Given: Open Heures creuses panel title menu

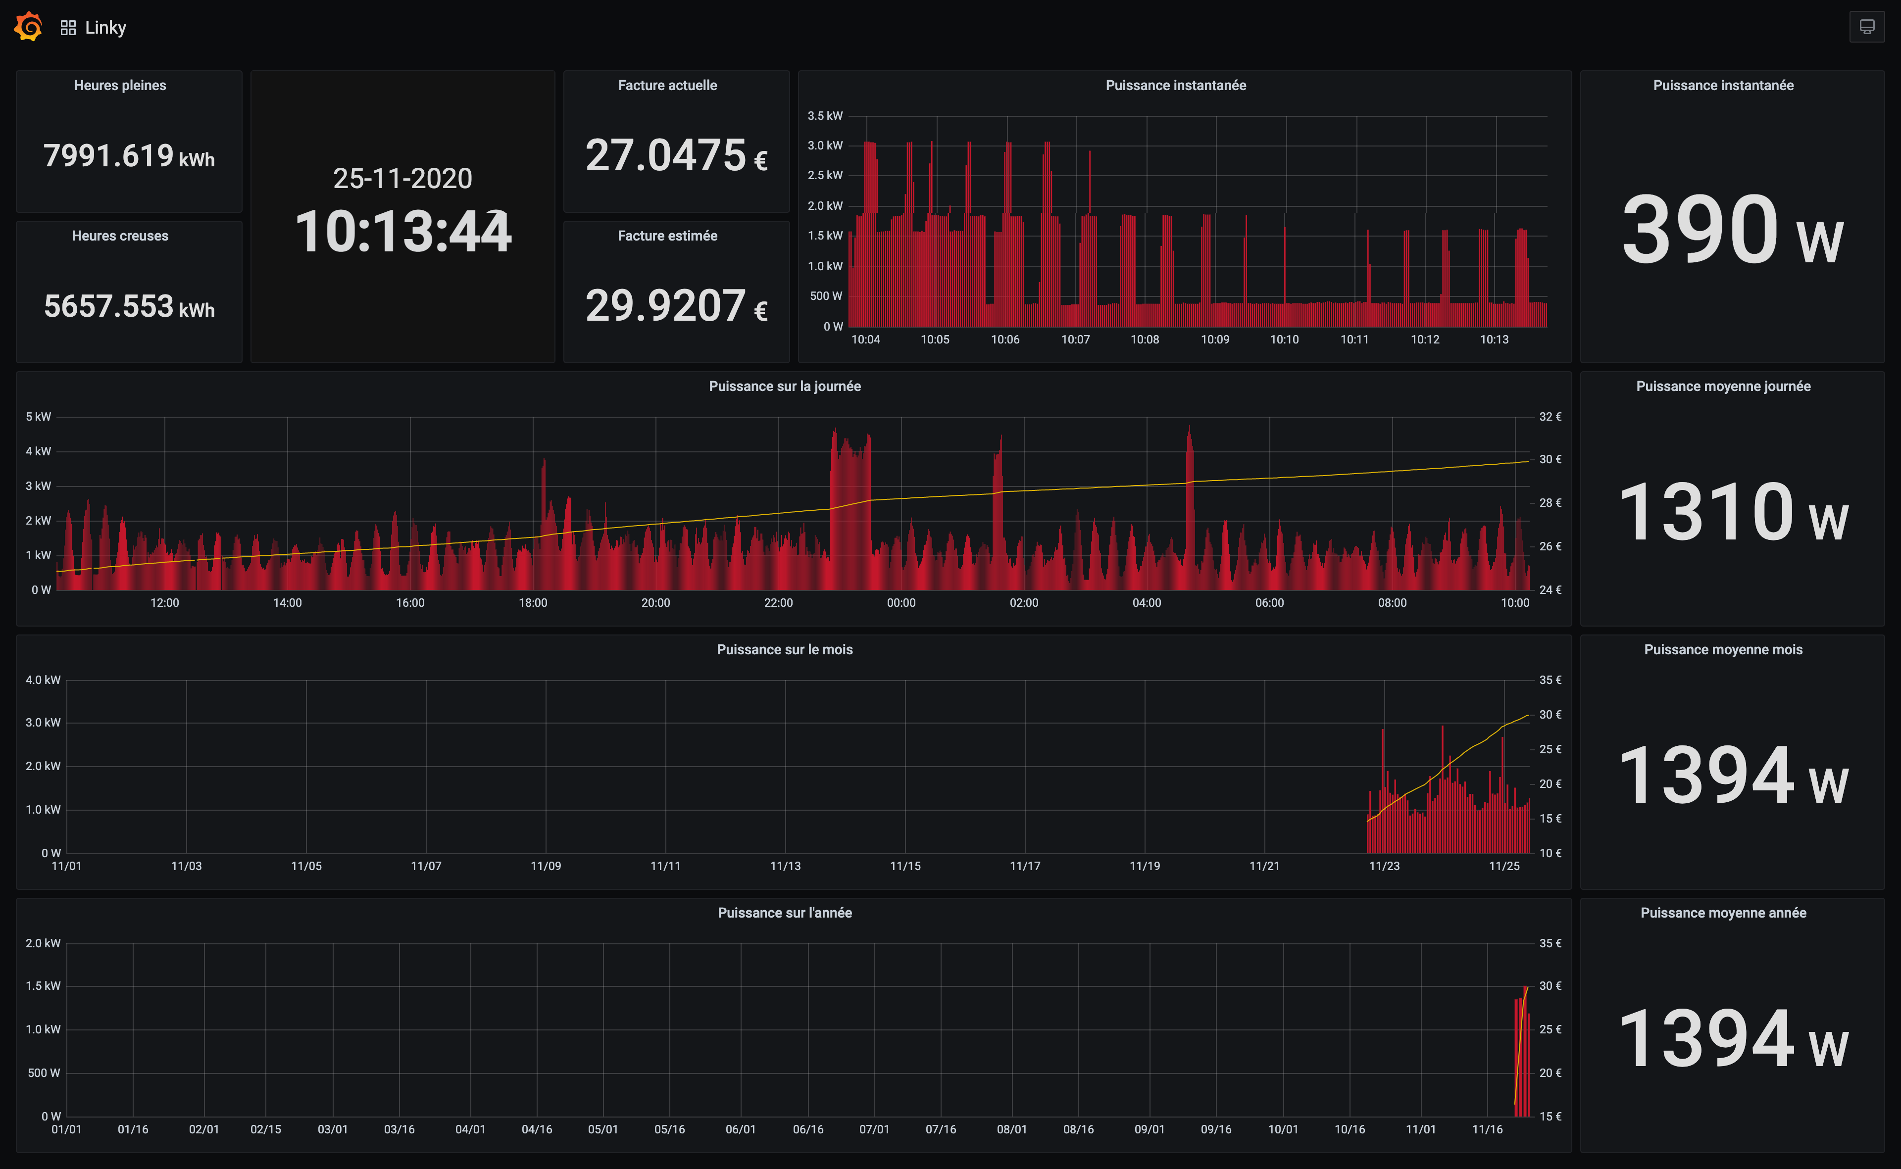Looking at the screenshot, I should pos(120,236).
